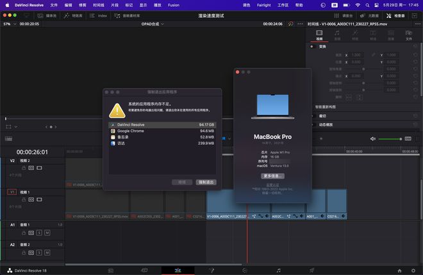Toggle the V1 track destination selector
Image resolution: width=423 pixels, height=275 pixels.
(x=12, y=192)
